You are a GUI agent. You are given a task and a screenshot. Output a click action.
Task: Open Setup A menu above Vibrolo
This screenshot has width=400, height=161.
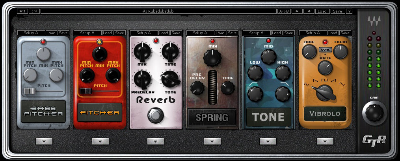313,33
